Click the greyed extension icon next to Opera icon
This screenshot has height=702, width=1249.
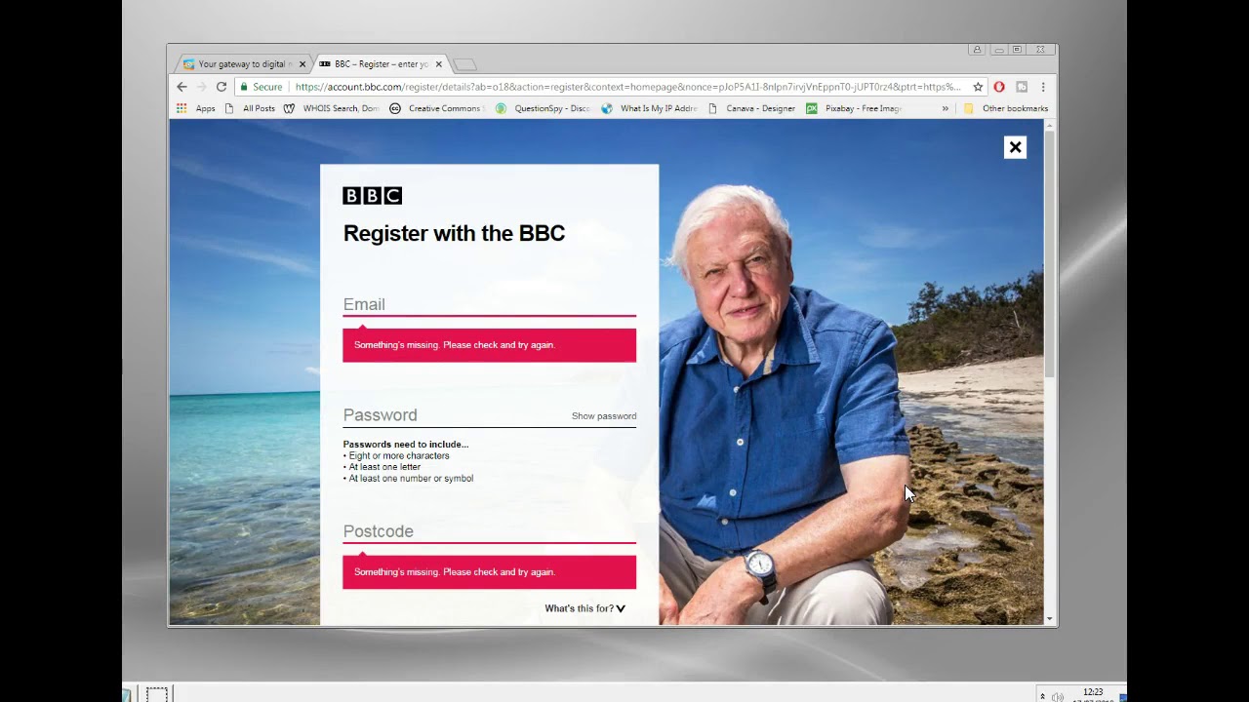tap(1022, 87)
